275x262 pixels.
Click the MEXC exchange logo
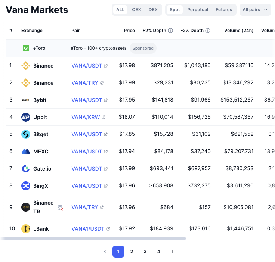tap(25, 152)
